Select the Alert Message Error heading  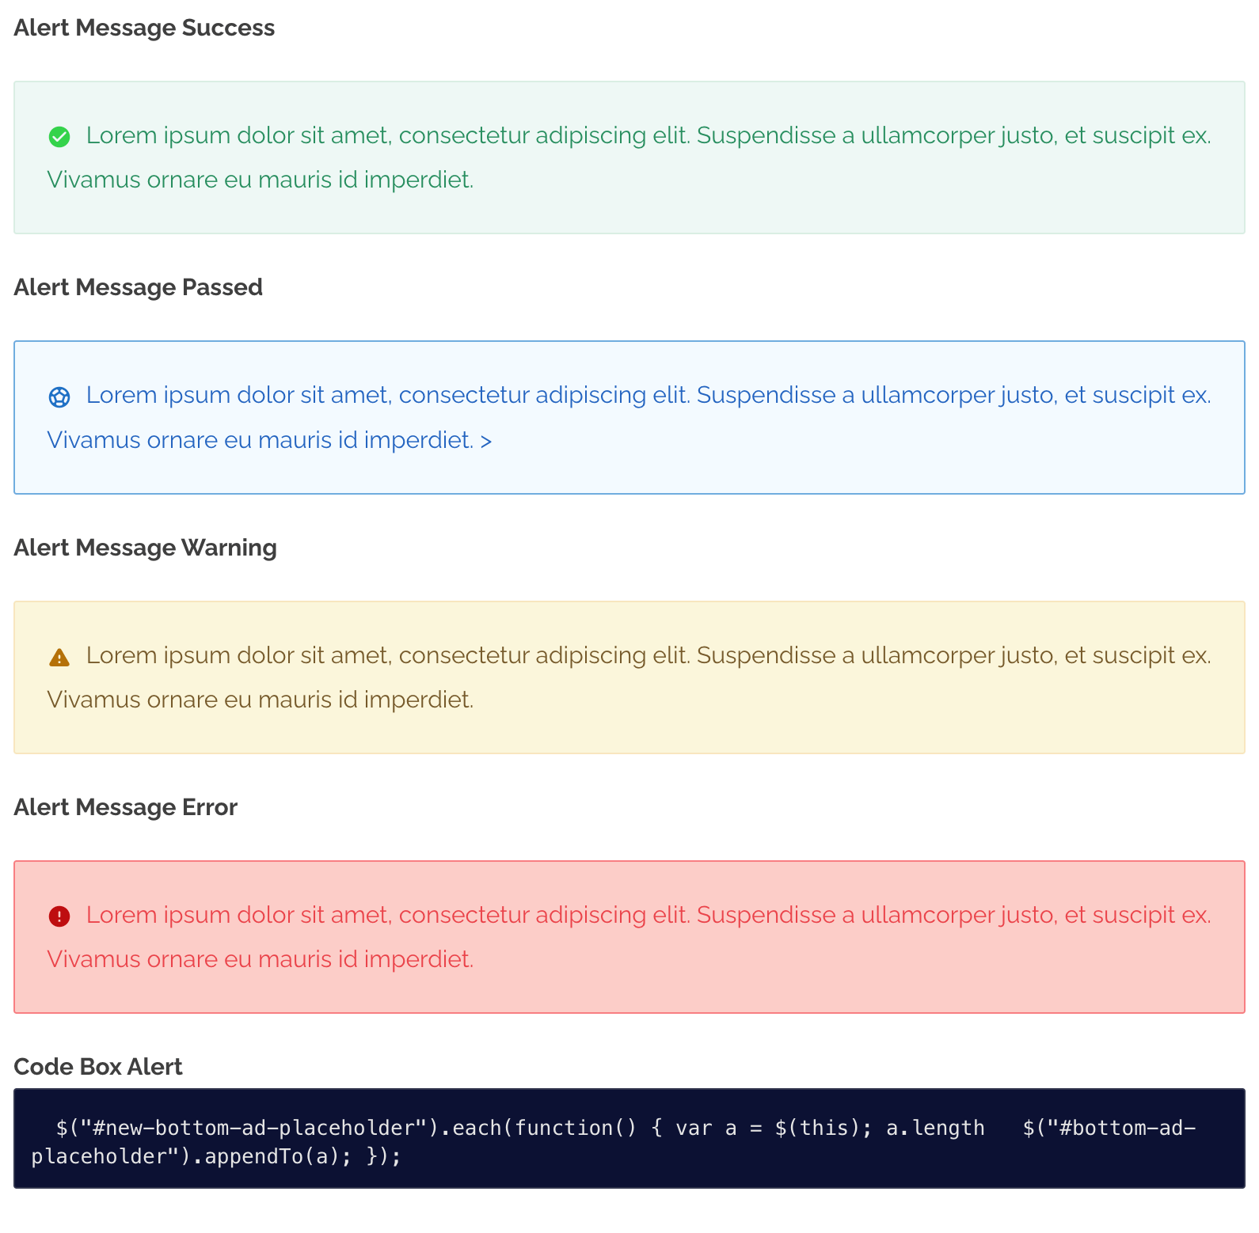click(125, 807)
